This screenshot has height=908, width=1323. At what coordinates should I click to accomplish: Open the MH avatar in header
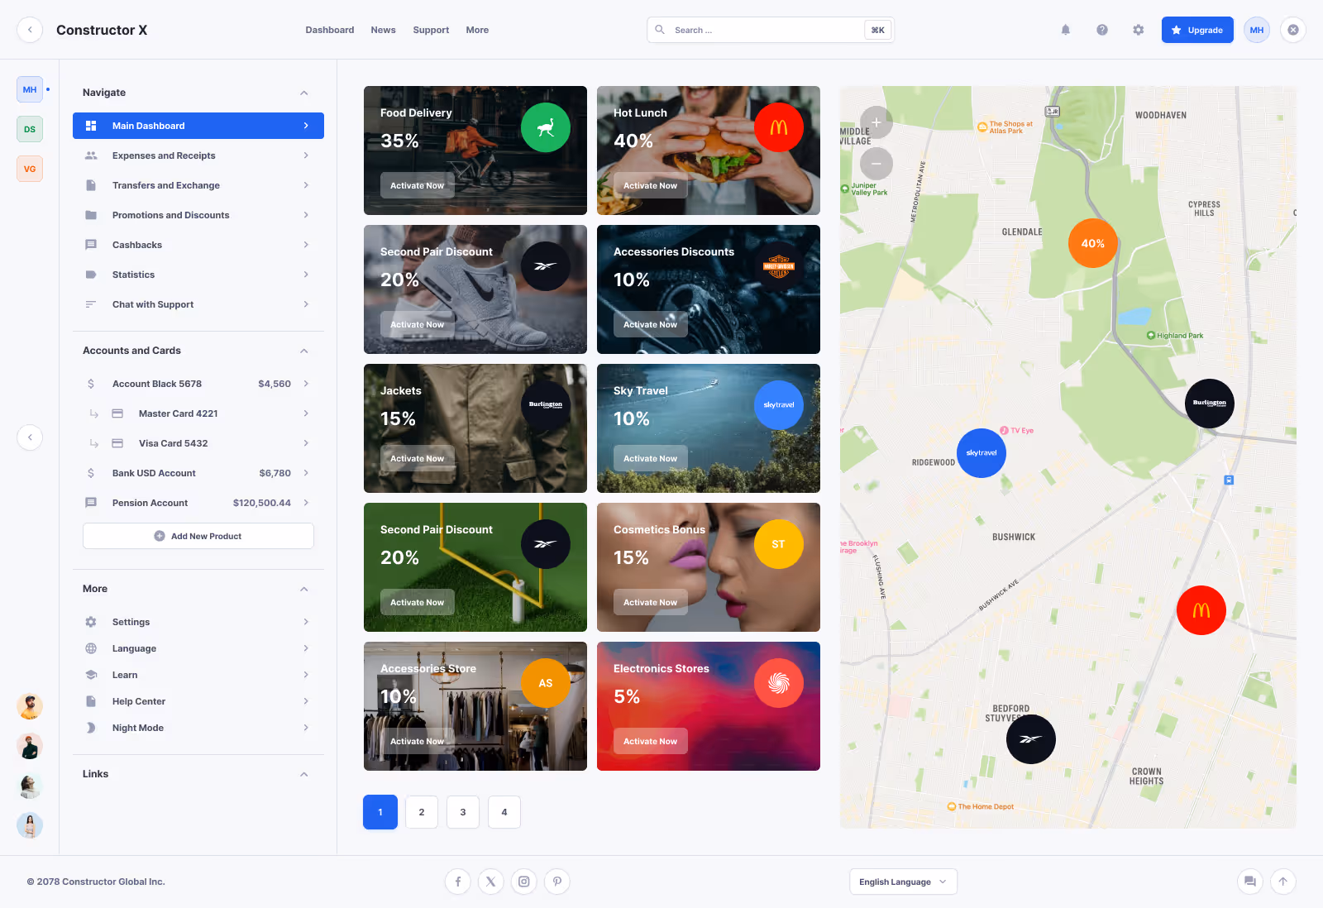tap(1257, 30)
